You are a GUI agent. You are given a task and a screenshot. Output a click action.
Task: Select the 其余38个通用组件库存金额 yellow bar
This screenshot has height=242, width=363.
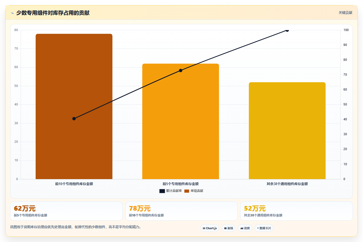(x=287, y=131)
